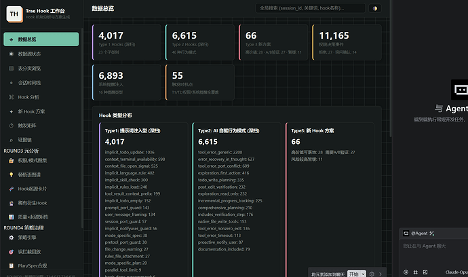Expand the arrow chevron in picker bar
Image resolution: width=468 pixels, height=277 pixels.
pyautogui.click(x=381, y=274)
